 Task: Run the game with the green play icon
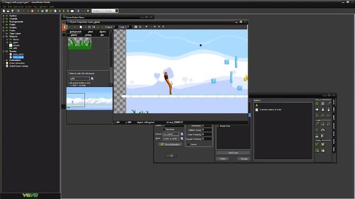point(24,11)
